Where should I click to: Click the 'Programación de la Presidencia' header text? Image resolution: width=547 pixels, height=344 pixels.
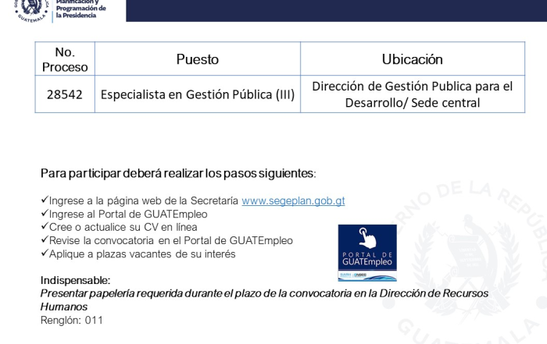coord(81,12)
